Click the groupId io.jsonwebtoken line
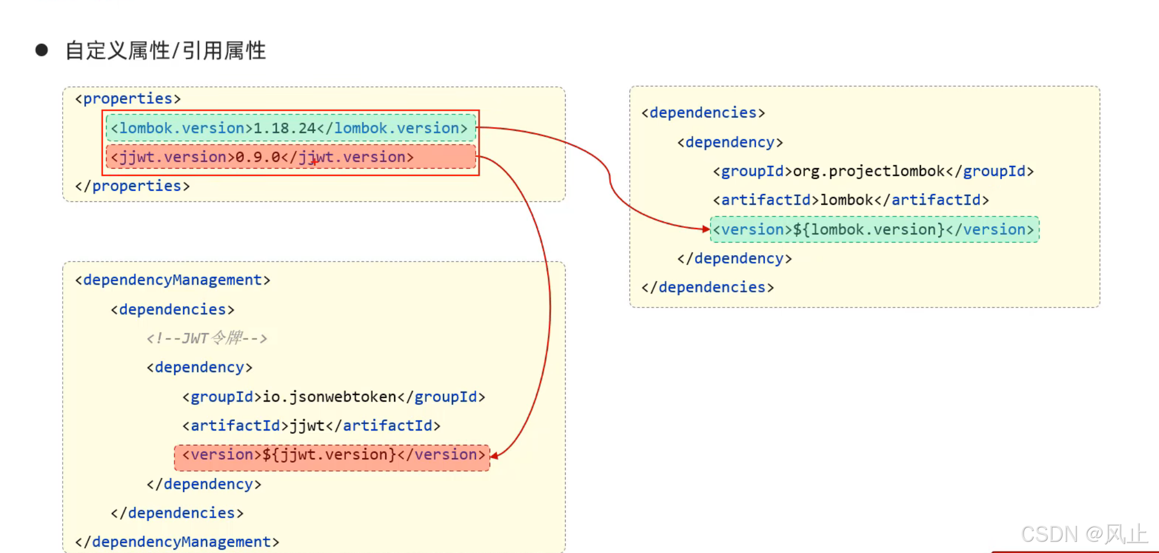 (334, 397)
